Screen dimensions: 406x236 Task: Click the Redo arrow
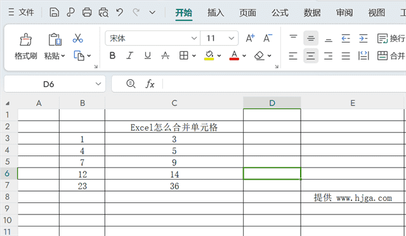click(x=136, y=12)
